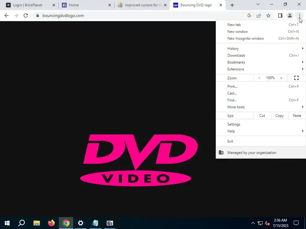This screenshot has width=306, height=229.
Task: Open the Chrome profile avatar
Action: pyautogui.click(x=290, y=16)
